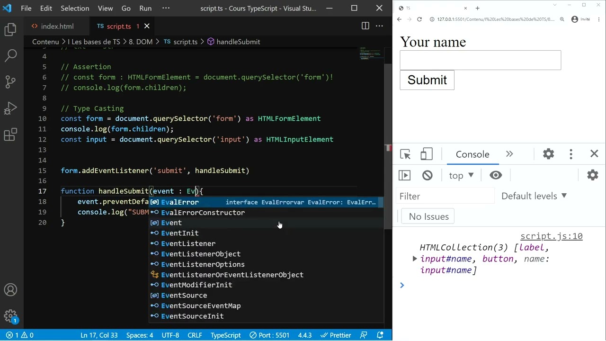This screenshot has width=606, height=341.
Task: Open the Edit menu
Action: 46,8
